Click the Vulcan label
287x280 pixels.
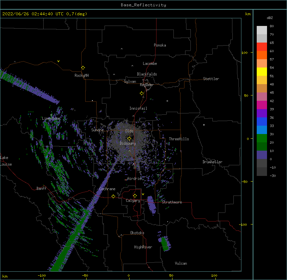pyautogui.click(x=181, y=263)
